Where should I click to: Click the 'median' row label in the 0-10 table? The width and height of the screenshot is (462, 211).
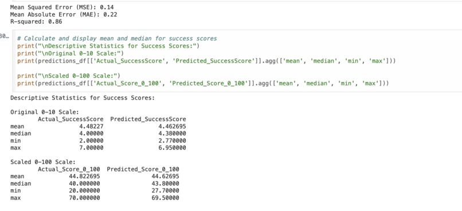(x=21, y=134)
